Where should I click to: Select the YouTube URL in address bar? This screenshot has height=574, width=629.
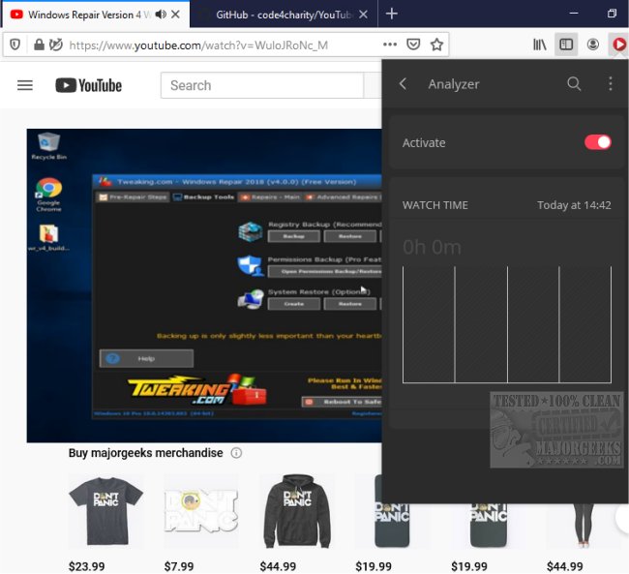point(198,45)
